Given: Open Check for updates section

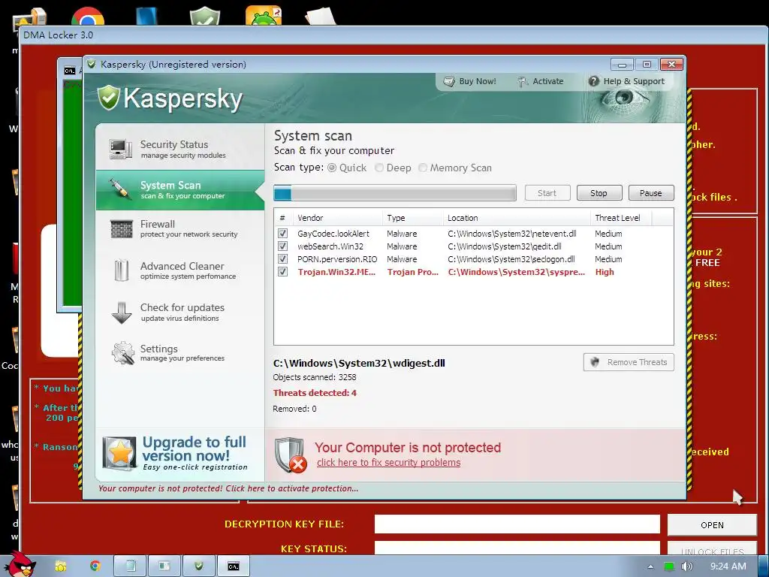Looking at the screenshot, I should 179,312.
